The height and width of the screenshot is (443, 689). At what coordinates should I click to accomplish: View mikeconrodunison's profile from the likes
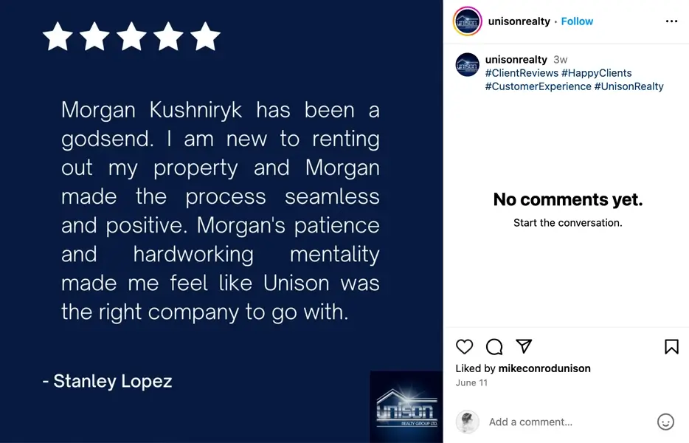click(544, 368)
